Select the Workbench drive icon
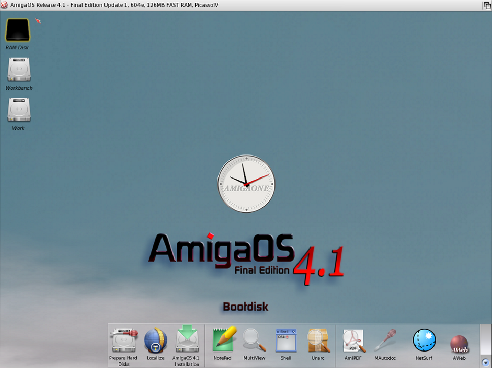The width and height of the screenshot is (492, 368). (x=19, y=70)
